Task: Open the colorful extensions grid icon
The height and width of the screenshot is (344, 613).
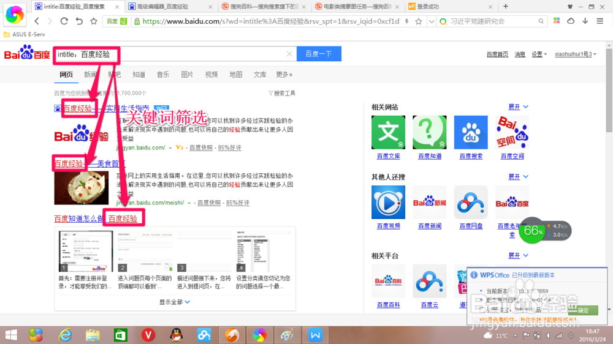Action: [x=557, y=21]
